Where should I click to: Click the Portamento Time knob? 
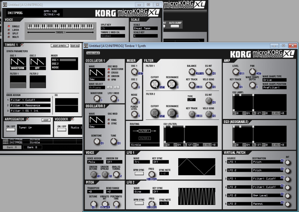point(116,204)
